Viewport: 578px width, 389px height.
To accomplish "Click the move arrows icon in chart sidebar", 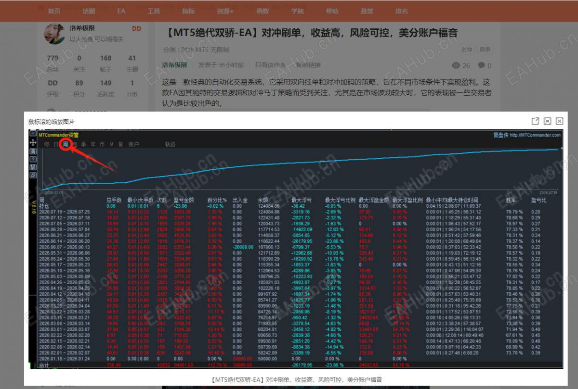I will click(x=33, y=143).
